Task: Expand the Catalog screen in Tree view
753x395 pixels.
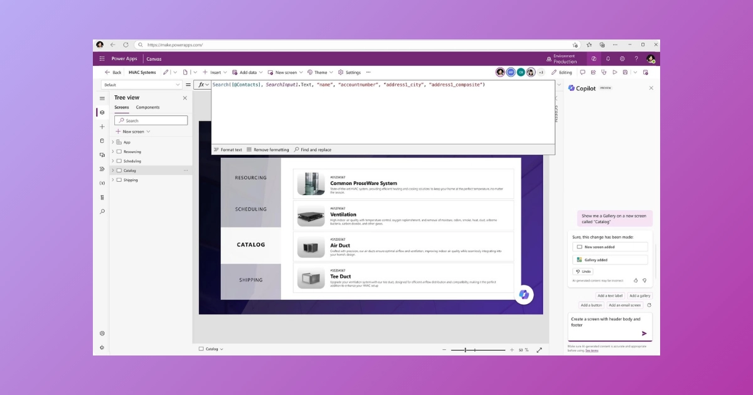Action: (x=113, y=170)
